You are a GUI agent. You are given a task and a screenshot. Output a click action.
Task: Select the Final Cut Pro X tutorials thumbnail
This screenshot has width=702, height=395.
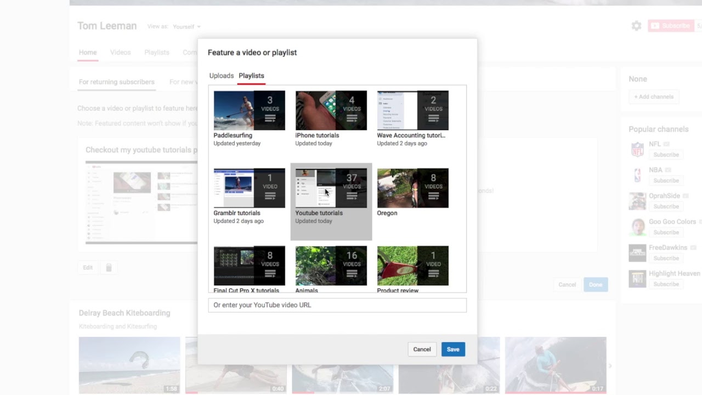coord(249,266)
